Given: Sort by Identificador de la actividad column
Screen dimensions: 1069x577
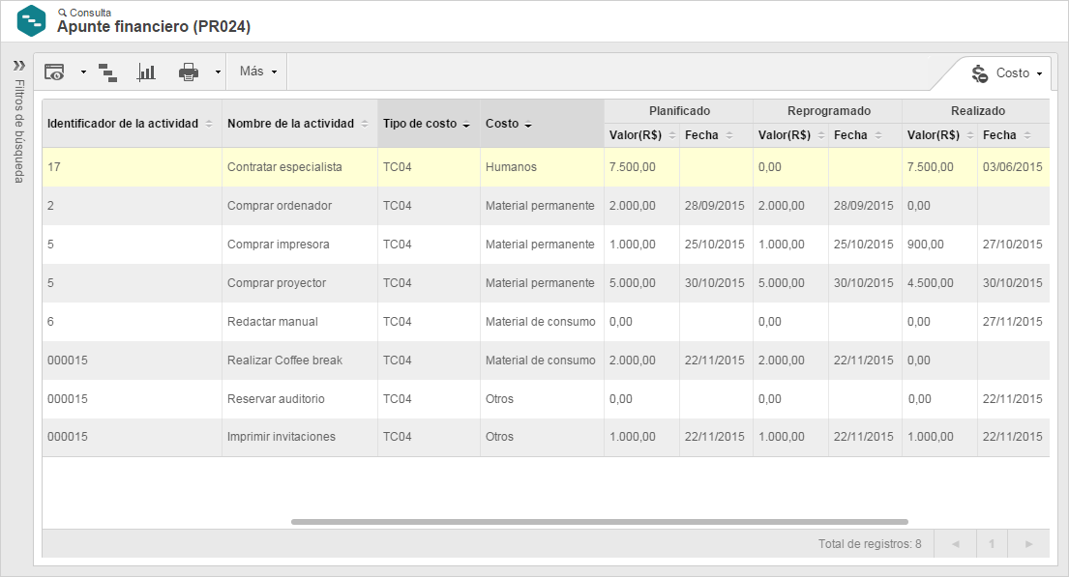Looking at the screenshot, I should point(132,124).
